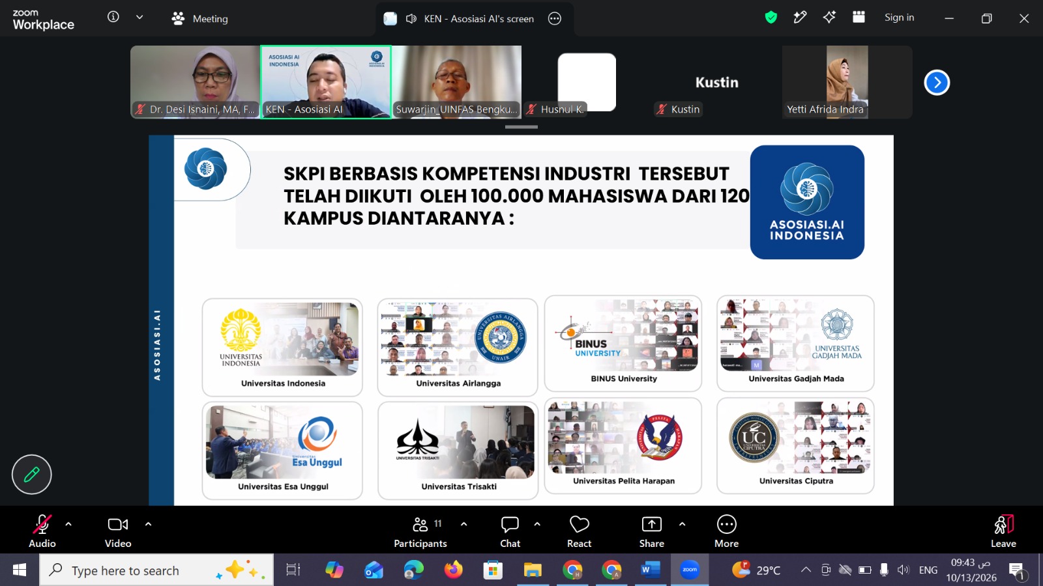Viewport: 1043px width, 586px height.
Task: Select Dr. Desi Isnaini's video thumbnail
Action: tap(195, 82)
